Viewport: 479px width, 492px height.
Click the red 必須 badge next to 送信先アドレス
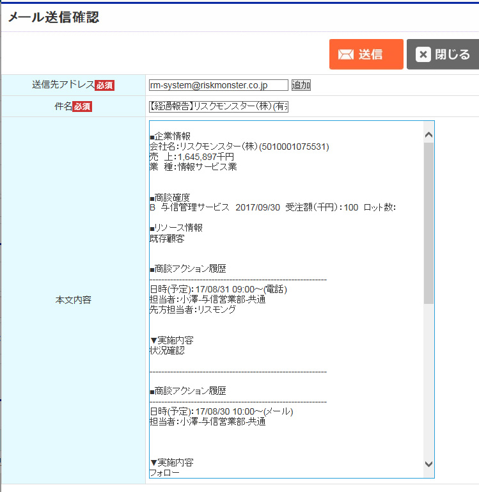(104, 85)
